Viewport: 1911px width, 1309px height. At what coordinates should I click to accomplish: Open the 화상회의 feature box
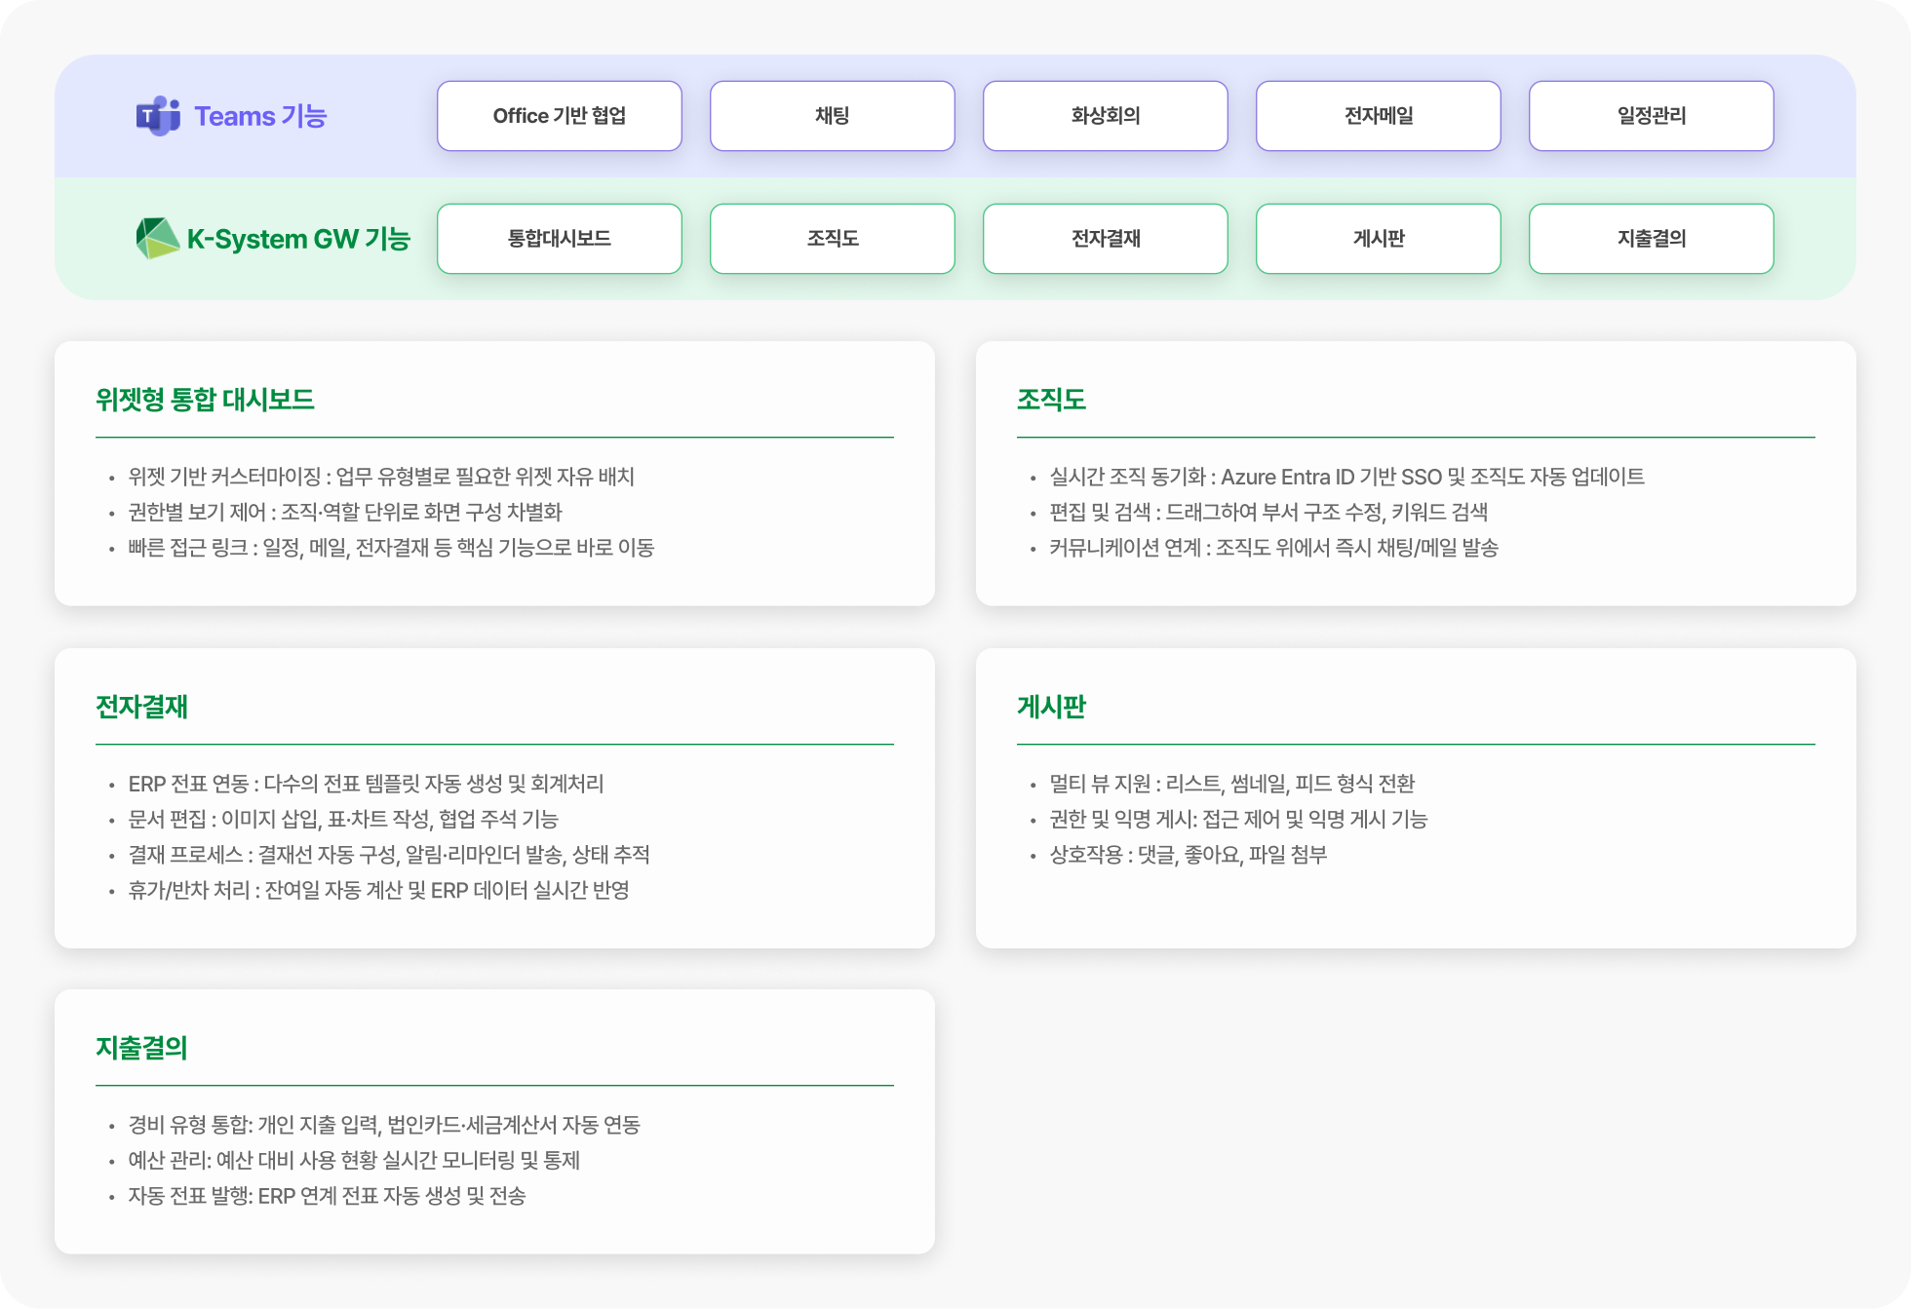(1105, 116)
